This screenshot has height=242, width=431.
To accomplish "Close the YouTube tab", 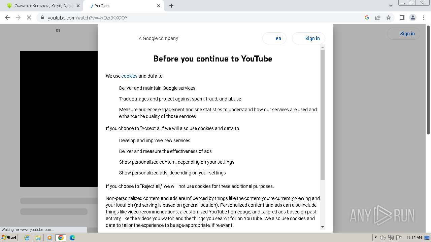I will click(x=159, y=6).
